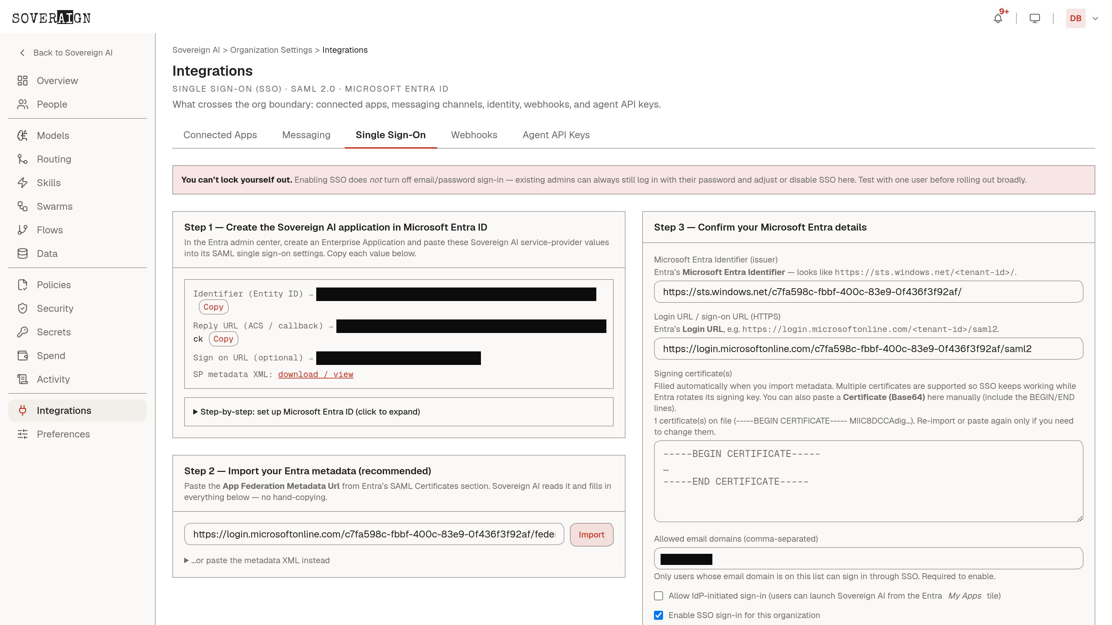This screenshot has width=1112, height=625.
Task: Open the Models menu label
Action: 53,135
